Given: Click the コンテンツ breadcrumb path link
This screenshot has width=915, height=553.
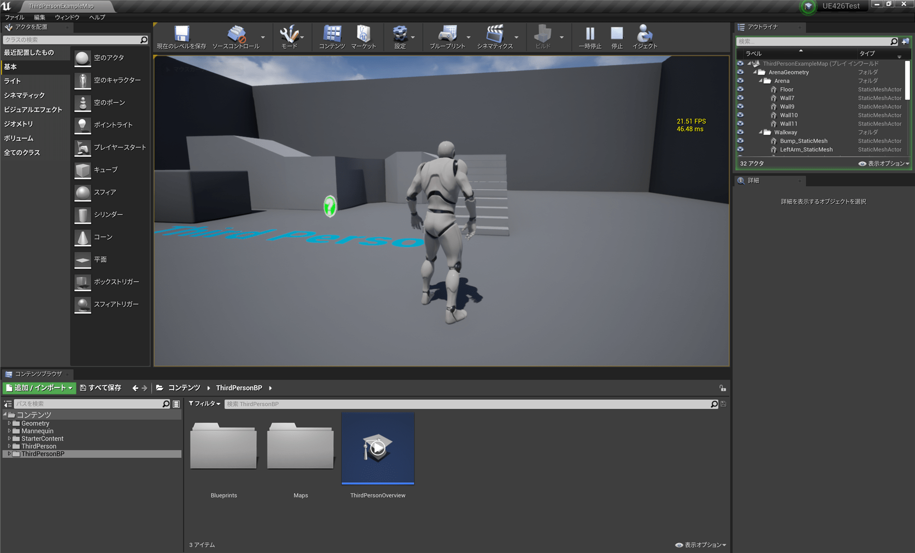Looking at the screenshot, I should [x=184, y=388].
